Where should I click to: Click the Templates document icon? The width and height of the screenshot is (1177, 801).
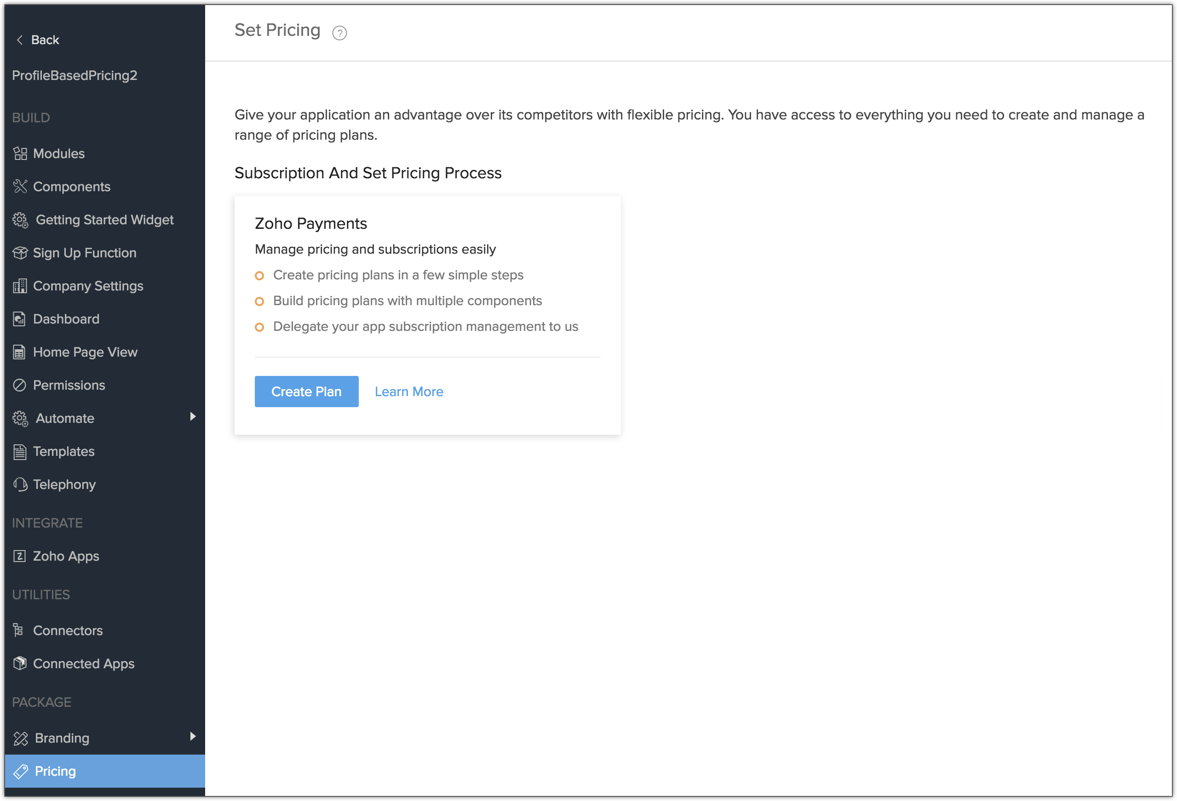[20, 452]
